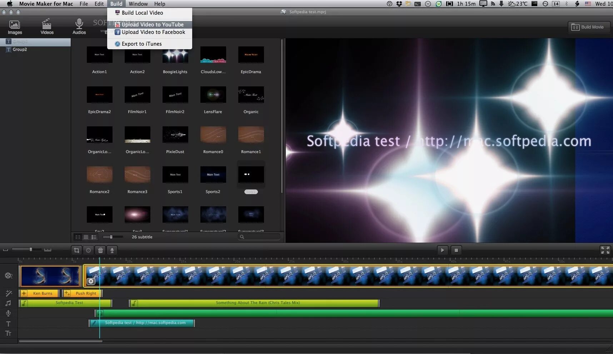The height and width of the screenshot is (354, 613).
Task: Switch subtitle browser to grid view
Action: 78,237
